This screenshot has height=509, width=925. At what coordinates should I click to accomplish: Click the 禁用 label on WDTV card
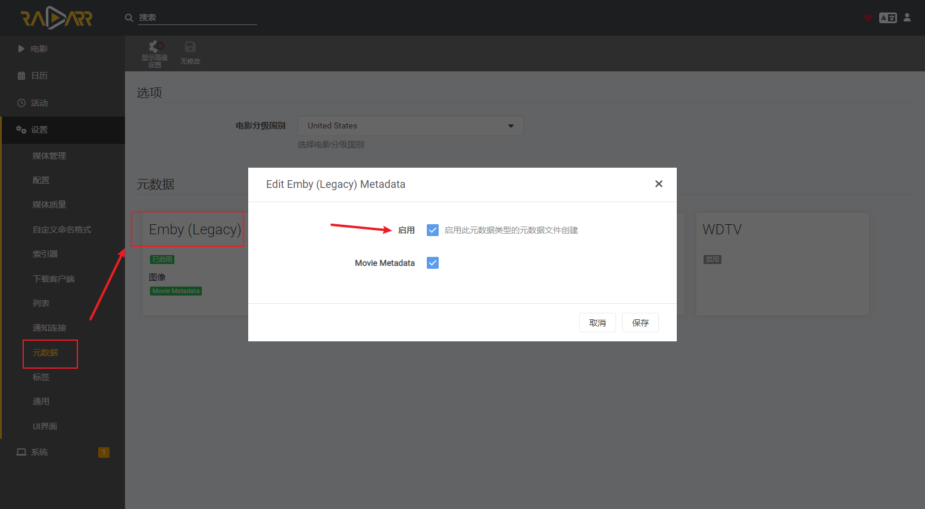point(712,259)
